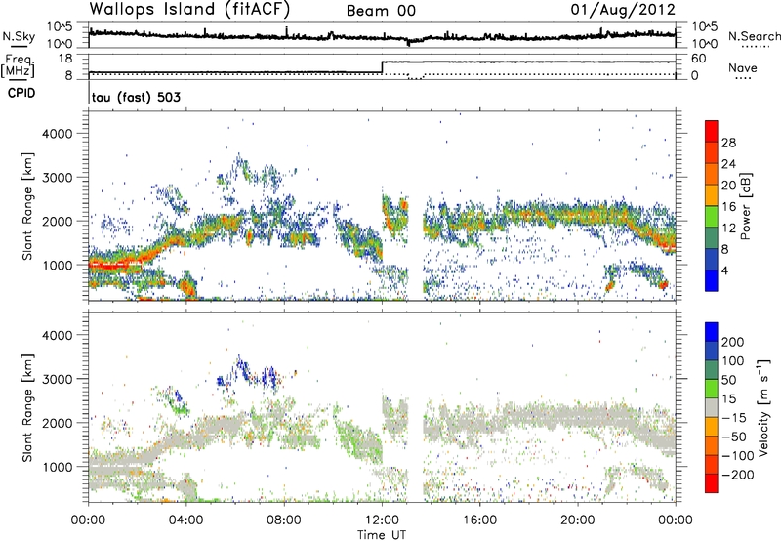Image resolution: width=781 pixels, height=541 pixels.
Task: Click the 'Velocity [m s-1]' color bar title
Action: point(764,407)
